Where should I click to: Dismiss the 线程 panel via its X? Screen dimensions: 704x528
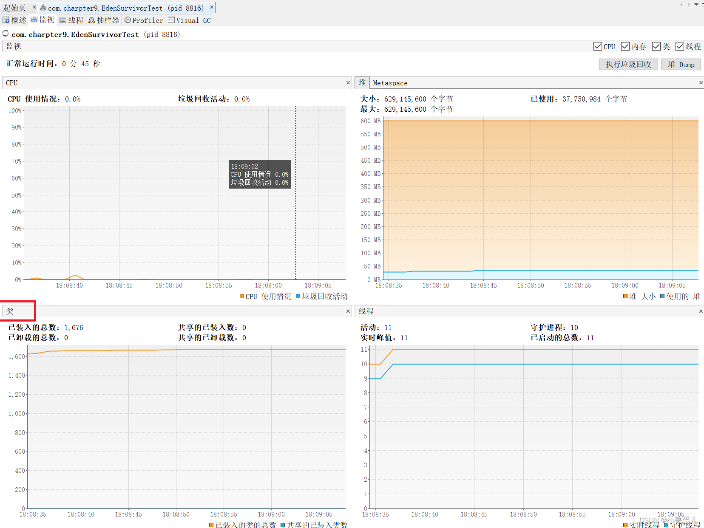[x=701, y=311]
